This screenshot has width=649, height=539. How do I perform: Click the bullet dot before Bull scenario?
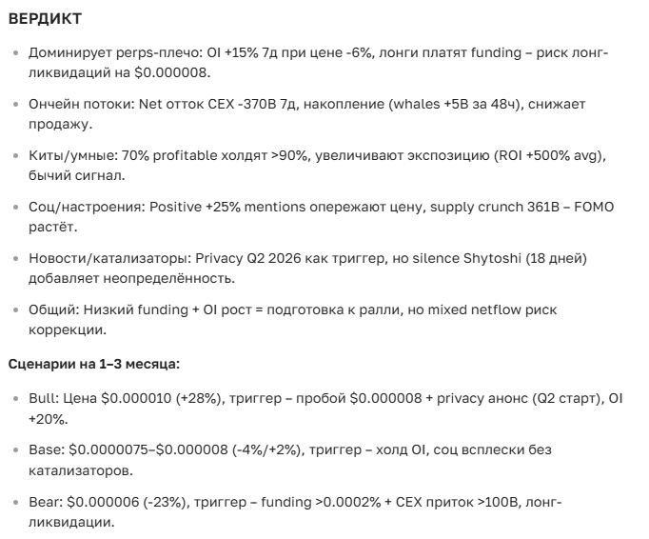point(16,398)
